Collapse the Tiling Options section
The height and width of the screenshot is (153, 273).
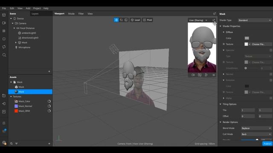click(x=221, y=104)
